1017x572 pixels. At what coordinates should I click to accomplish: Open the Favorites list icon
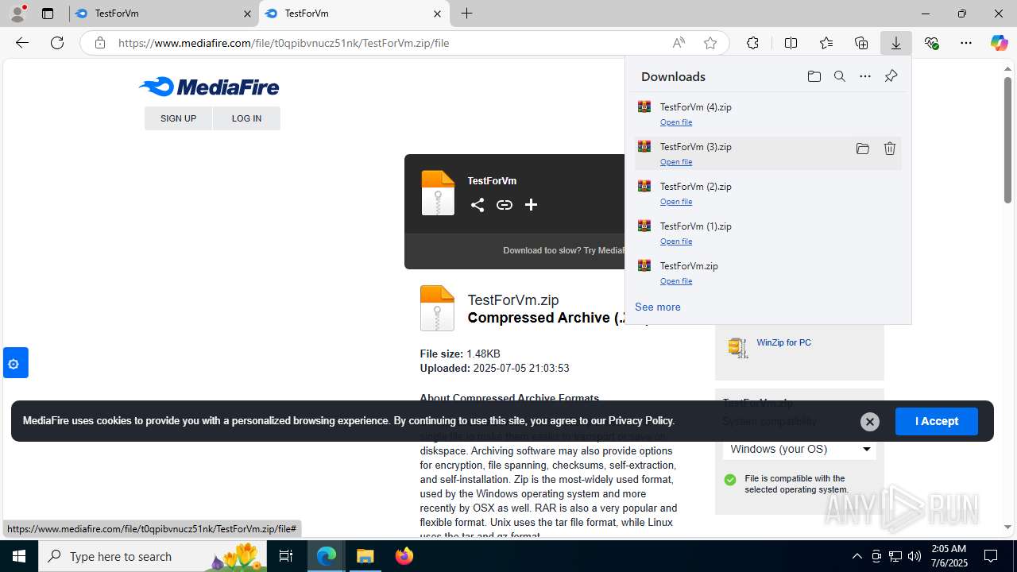pyautogui.click(x=826, y=43)
